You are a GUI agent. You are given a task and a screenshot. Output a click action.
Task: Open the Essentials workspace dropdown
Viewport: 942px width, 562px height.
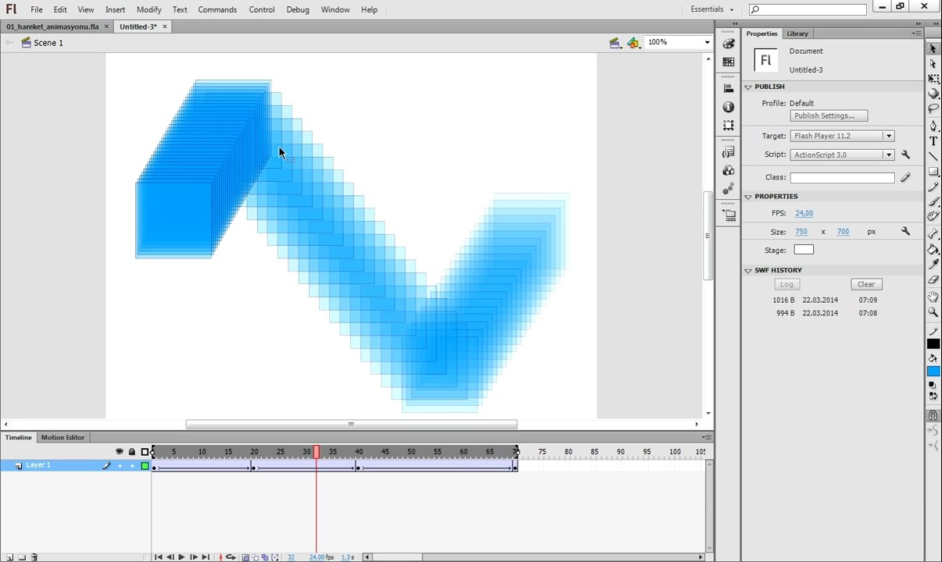pos(712,9)
